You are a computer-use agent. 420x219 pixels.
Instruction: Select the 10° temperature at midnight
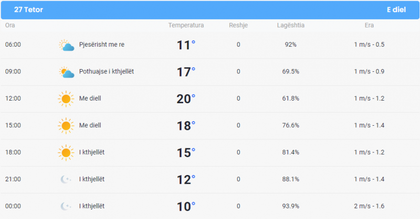186,206
